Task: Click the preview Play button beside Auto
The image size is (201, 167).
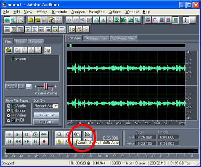Action: (21, 86)
